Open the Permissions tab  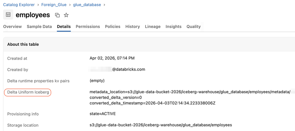coord(88,27)
